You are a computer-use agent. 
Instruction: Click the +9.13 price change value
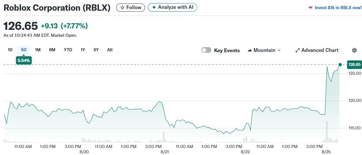point(49,26)
